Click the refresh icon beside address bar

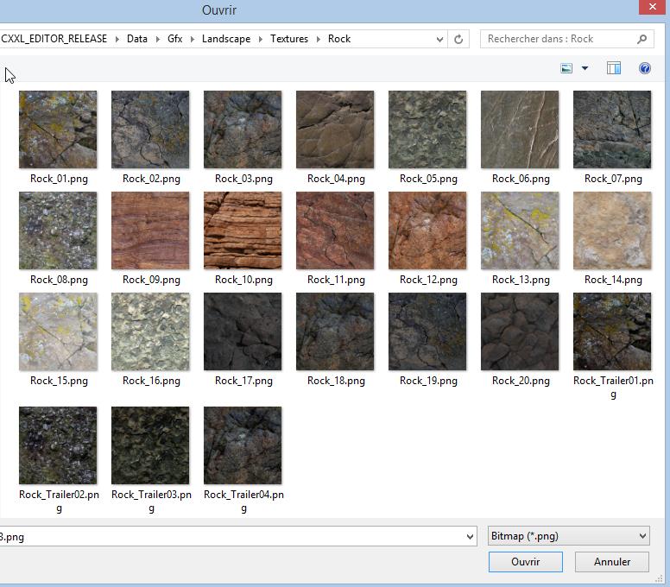(x=458, y=39)
